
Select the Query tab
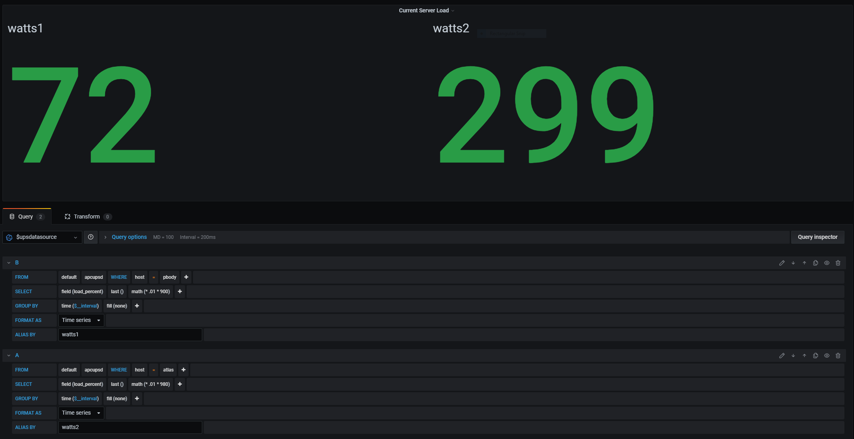[x=26, y=217]
